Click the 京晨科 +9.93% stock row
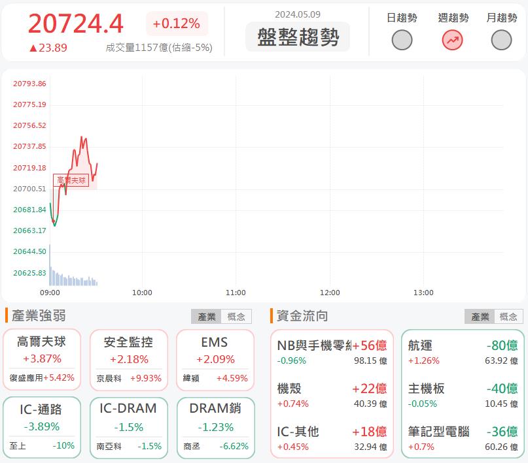The height and width of the screenshot is (463, 528). click(x=129, y=378)
